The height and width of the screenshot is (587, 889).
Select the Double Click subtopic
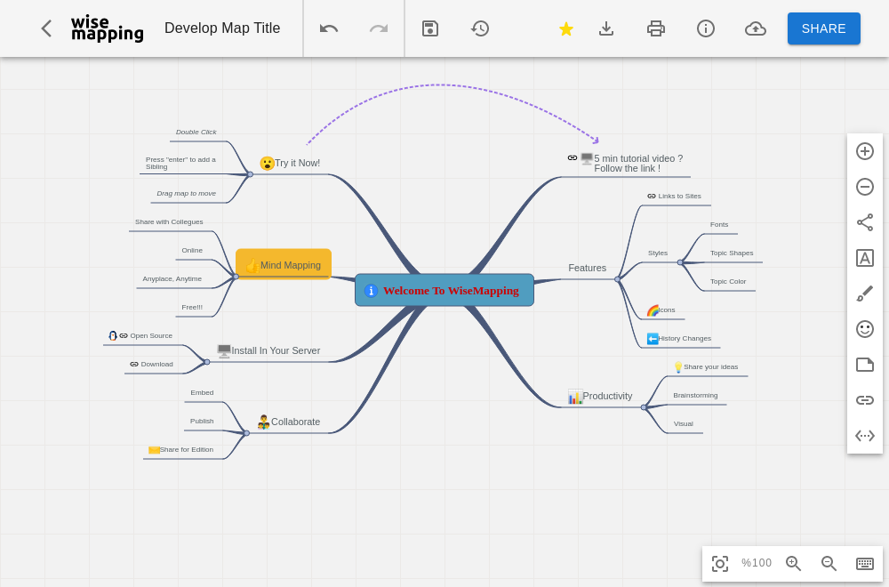coord(196,132)
